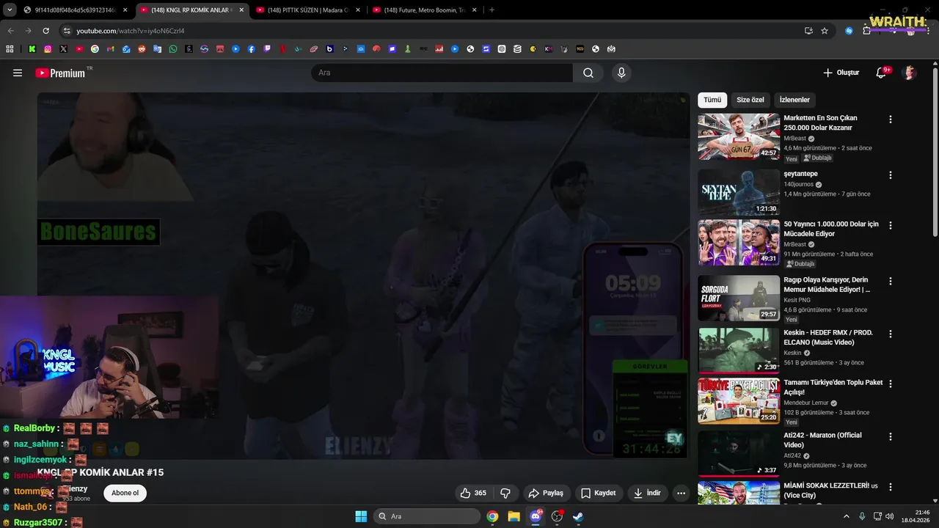
Task: Select the Size özel filter chip
Action: (750, 100)
